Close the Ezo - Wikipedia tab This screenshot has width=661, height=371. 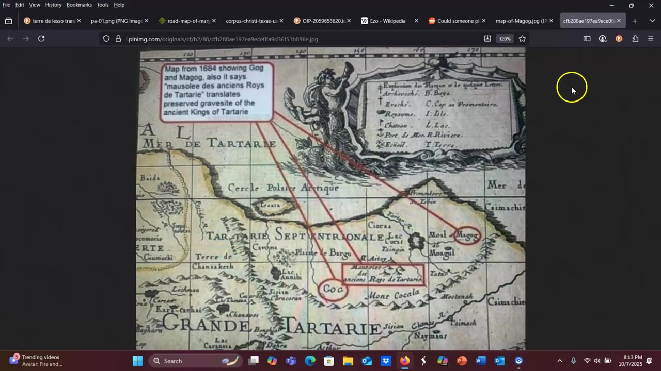pos(416,21)
